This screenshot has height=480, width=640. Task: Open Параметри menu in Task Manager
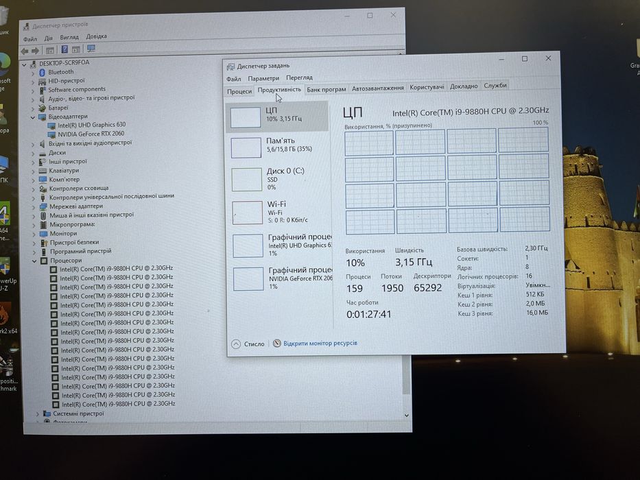coord(263,78)
